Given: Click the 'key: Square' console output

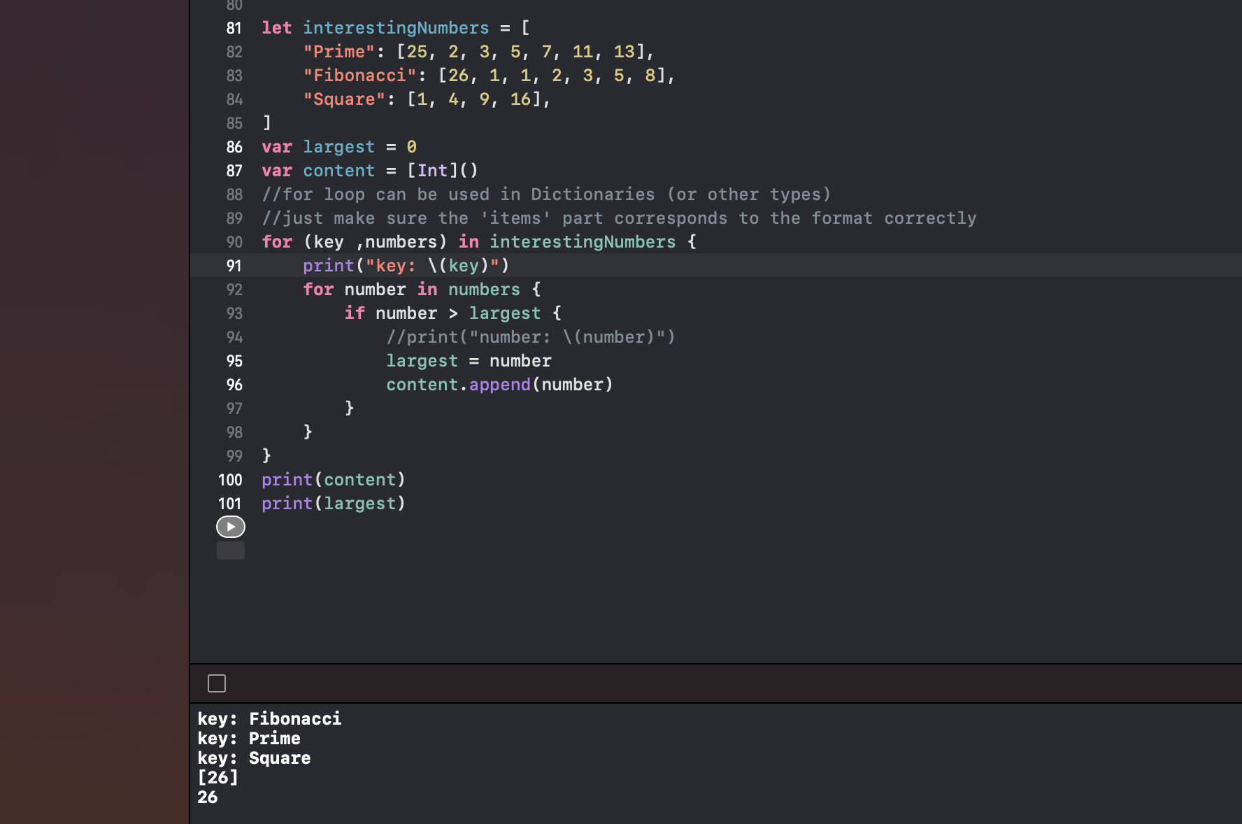Looking at the screenshot, I should 254,758.
